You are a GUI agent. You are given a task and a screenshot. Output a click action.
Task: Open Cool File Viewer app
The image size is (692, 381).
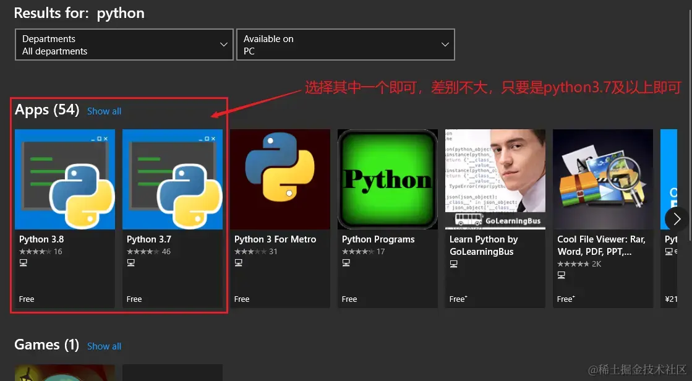coord(602,179)
